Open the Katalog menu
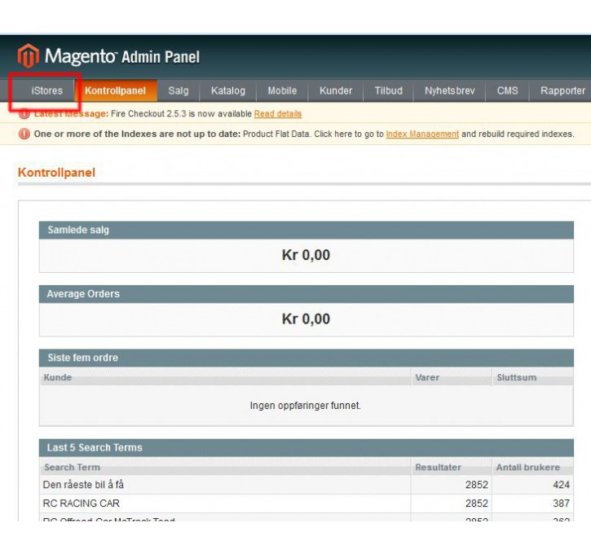 tap(228, 90)
